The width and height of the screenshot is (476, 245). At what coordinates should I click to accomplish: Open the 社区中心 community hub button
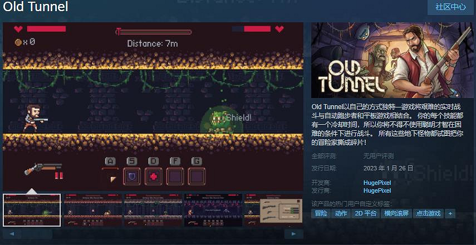pos(450,7)
